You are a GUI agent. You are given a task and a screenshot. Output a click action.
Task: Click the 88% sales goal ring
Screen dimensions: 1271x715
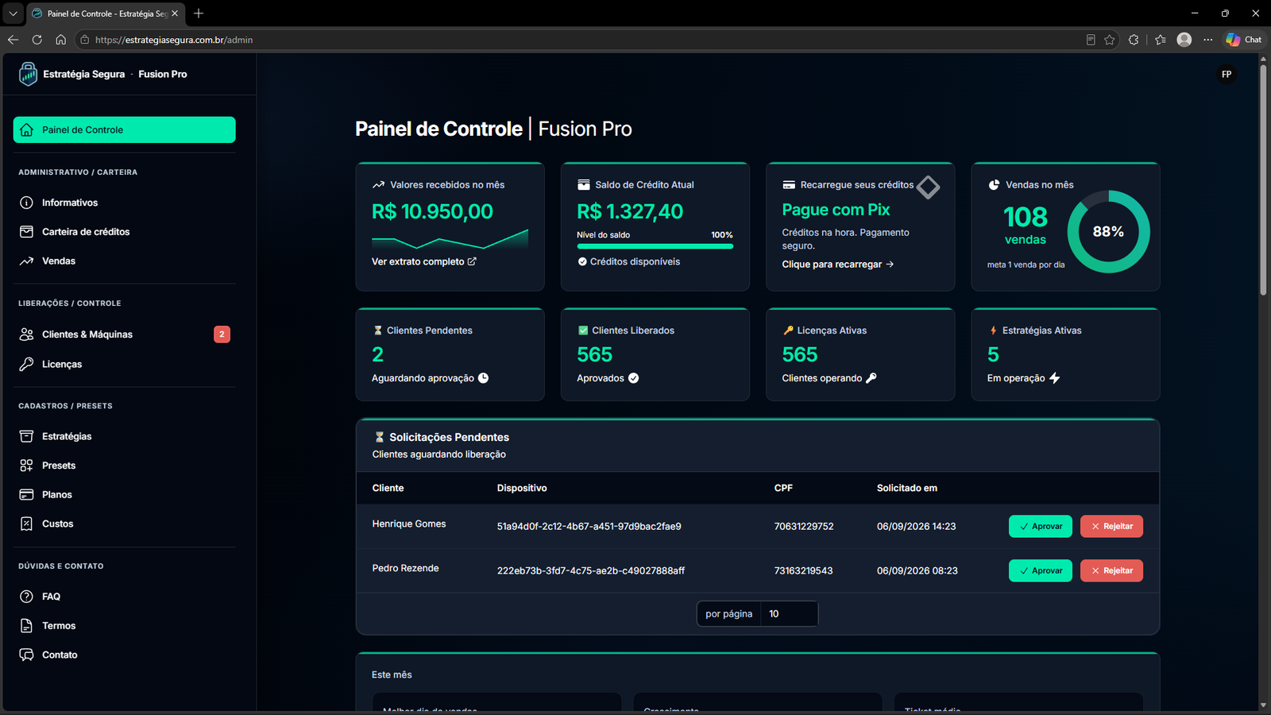tap(1108, 232)
